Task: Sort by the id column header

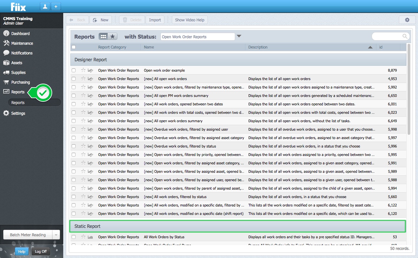Action: [x=381, y=47]
